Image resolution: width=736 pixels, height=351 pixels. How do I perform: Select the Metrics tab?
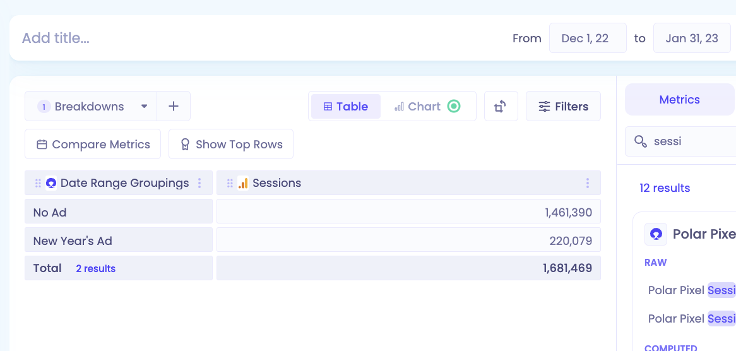679,100
